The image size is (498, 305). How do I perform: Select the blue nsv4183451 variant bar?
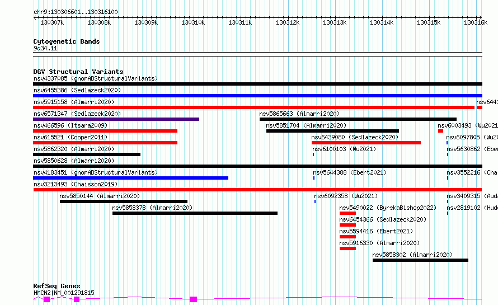(x=130, y=178)
